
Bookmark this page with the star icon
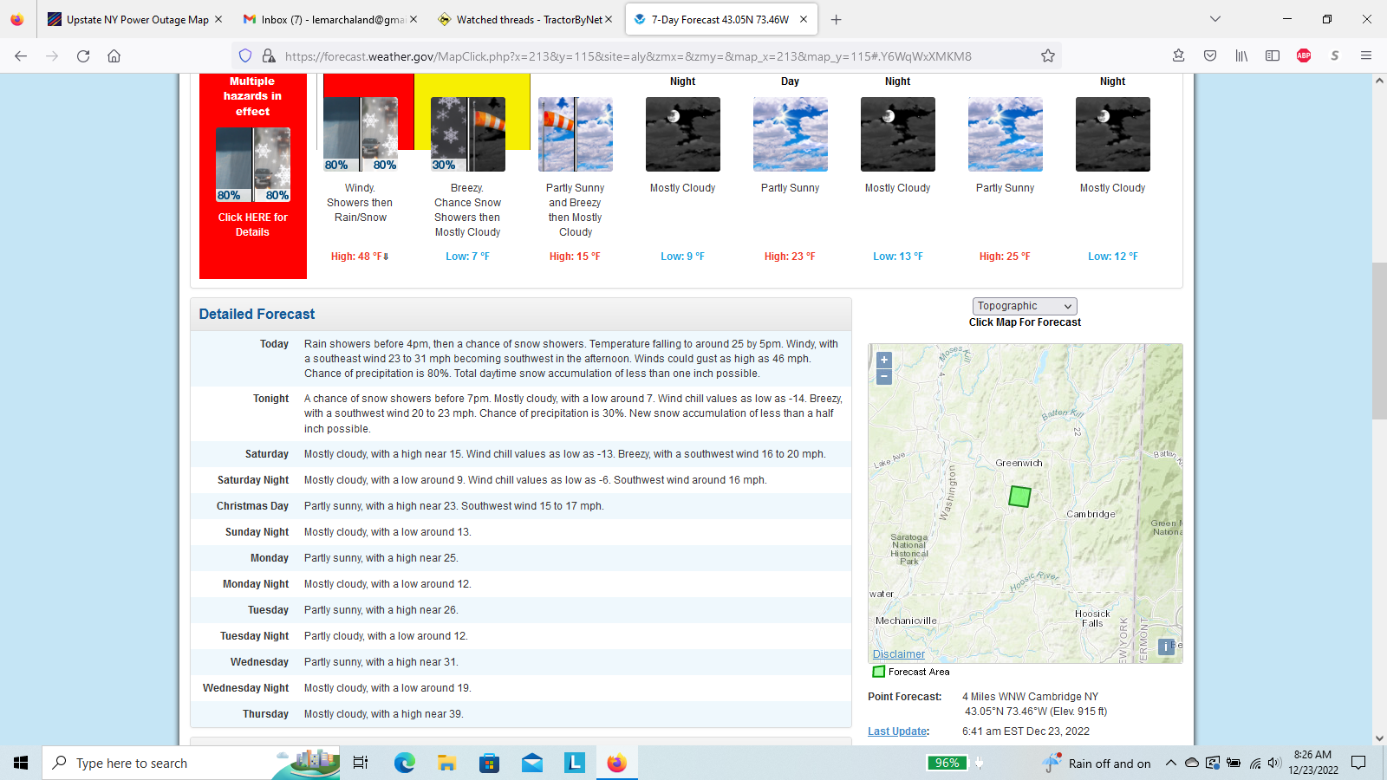[x=1048, y=56]
